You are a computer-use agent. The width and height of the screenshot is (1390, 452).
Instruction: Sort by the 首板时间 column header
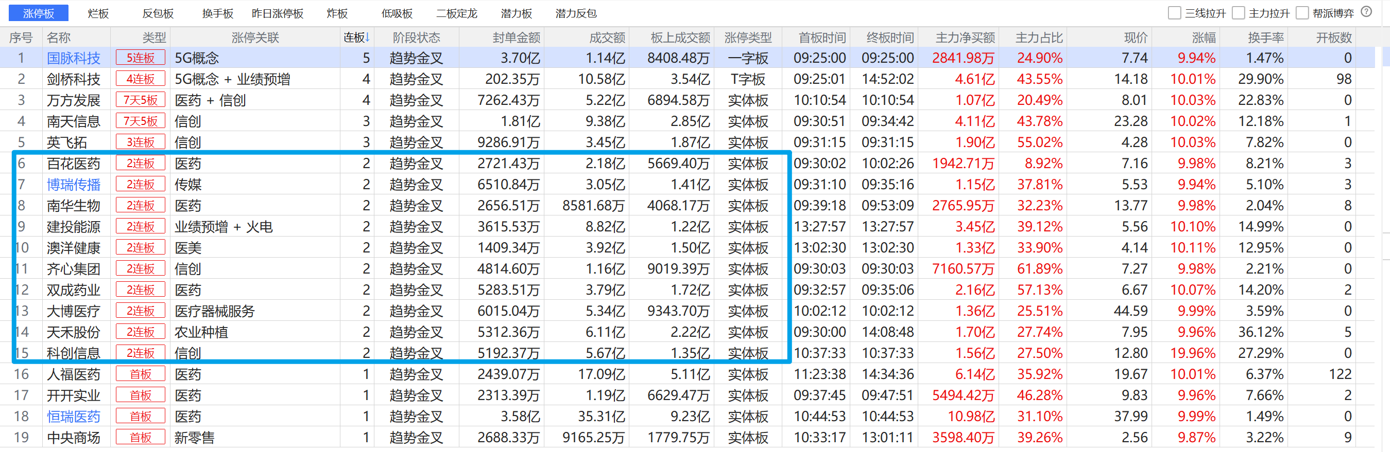[x=822, y=37]
